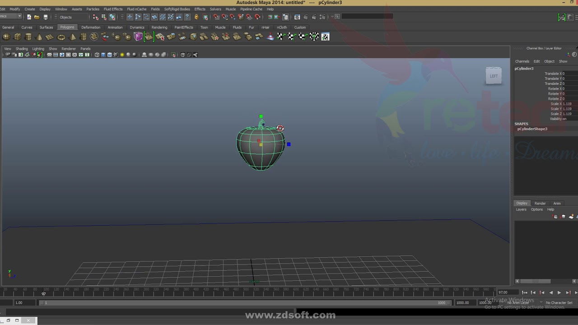Click the green-bracketed extrude shelf icon
Viewport: 578px width, 325px height.
(x=149, y=37)
